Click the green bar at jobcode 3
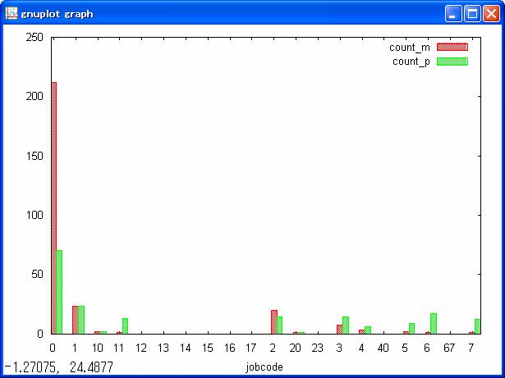Screen dimensions: 505x378 click(346, 325)
